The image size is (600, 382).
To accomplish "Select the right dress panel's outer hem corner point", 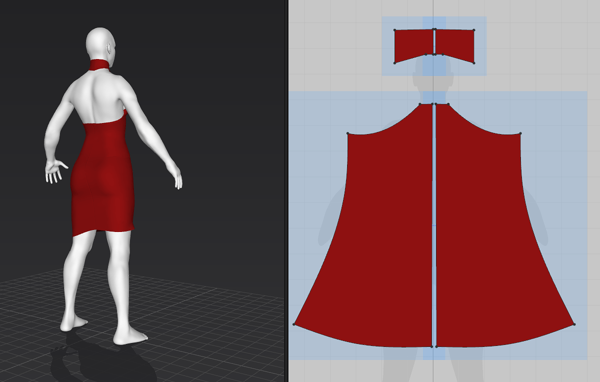I will click(x=574, y=324).
